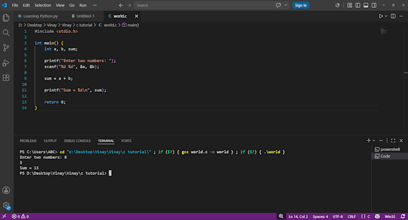Image resolution: width=408 pixels, height=220 pixels.
Task: Click the Desktop breadcrumb segment
Action: pos(35,25)
